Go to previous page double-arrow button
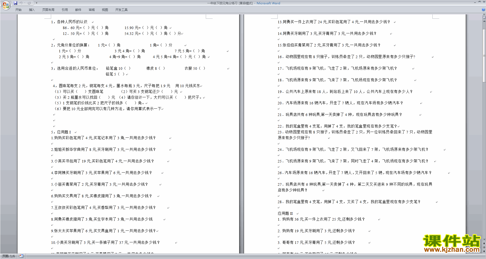 point(484,244)
